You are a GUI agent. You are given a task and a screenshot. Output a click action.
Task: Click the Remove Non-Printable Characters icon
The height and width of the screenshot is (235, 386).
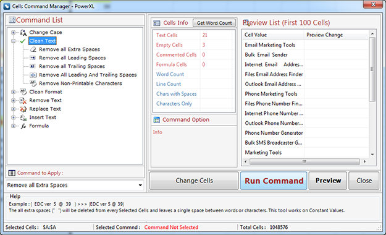point(33,83)
